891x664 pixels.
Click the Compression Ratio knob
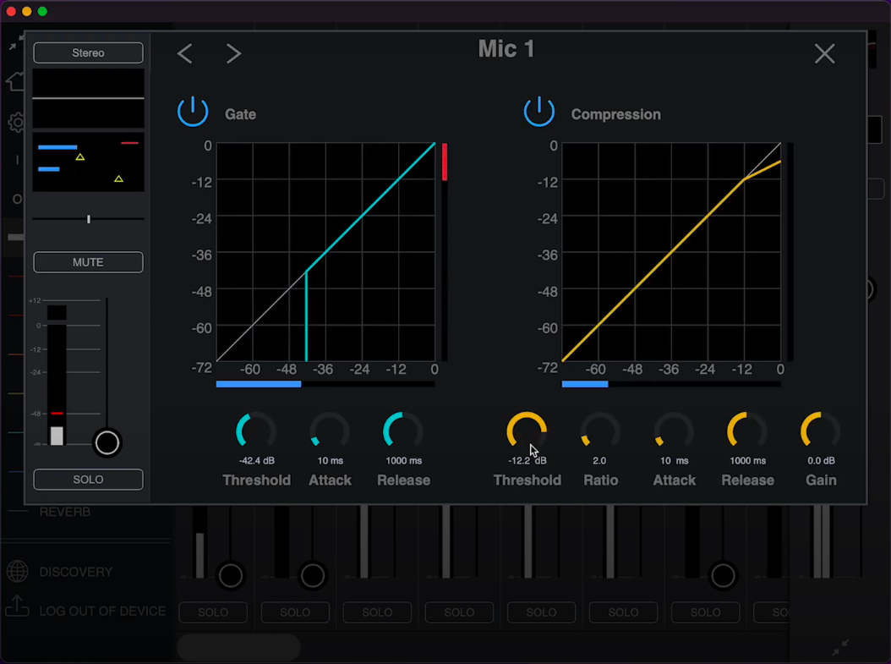pyautogui.click(x=600, y=431)
